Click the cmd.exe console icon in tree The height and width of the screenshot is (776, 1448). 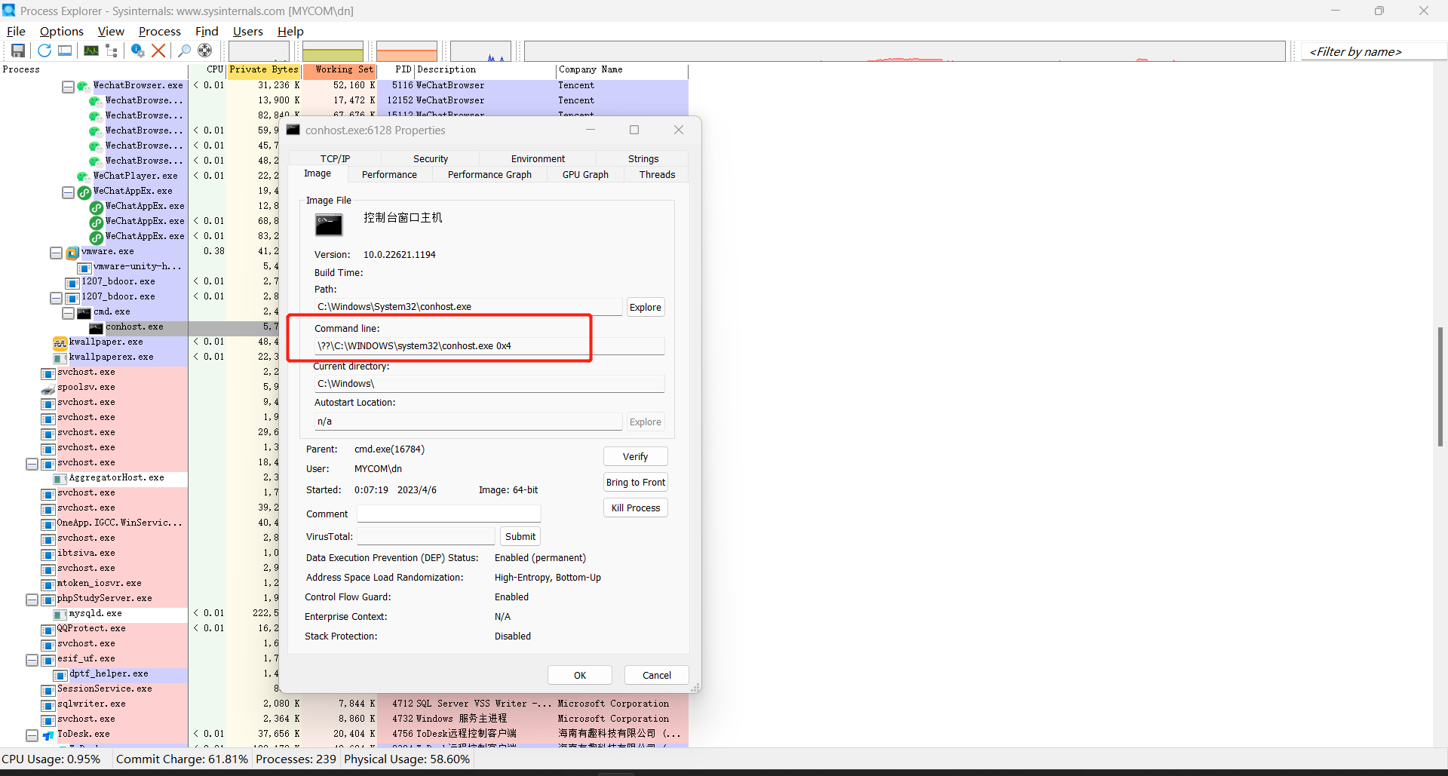click(x=84, y=313)
